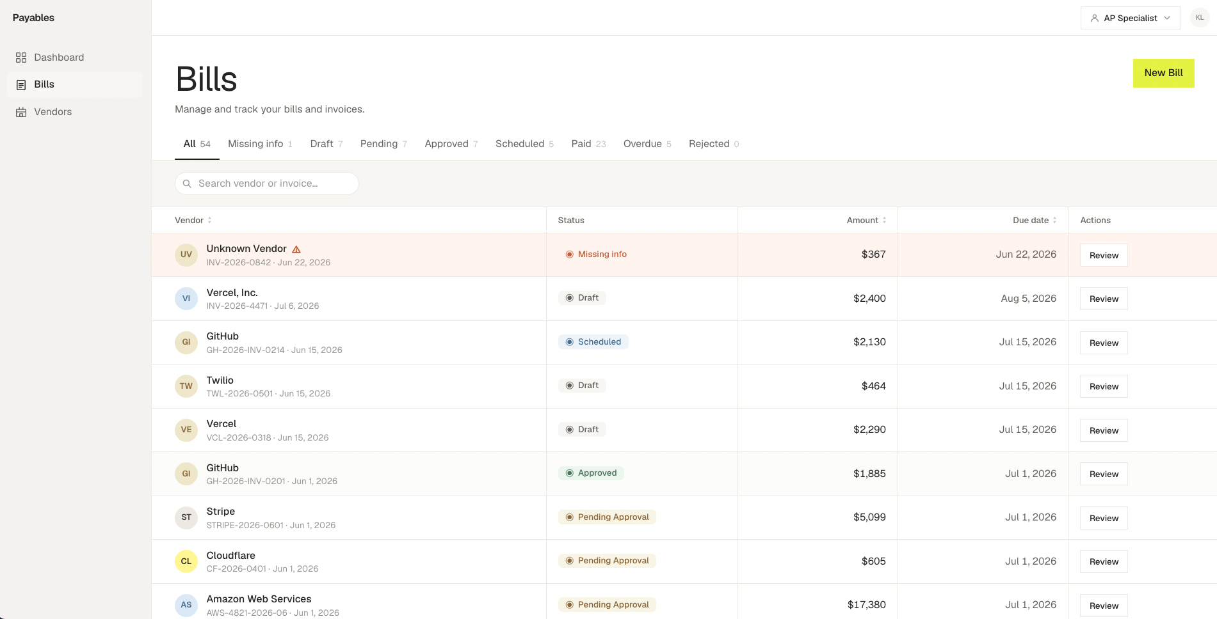1217x619 pixels.
Task: Switch to the Rejected tab
Action: tap(714, 144)
